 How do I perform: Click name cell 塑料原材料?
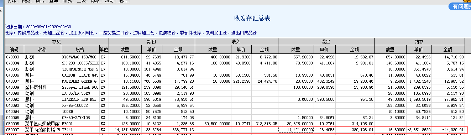pos(42,87)
